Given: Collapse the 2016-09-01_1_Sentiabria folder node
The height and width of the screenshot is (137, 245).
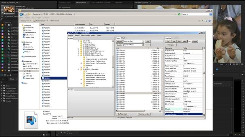Looking at the screenshot, I should click(x=78, y=69).
